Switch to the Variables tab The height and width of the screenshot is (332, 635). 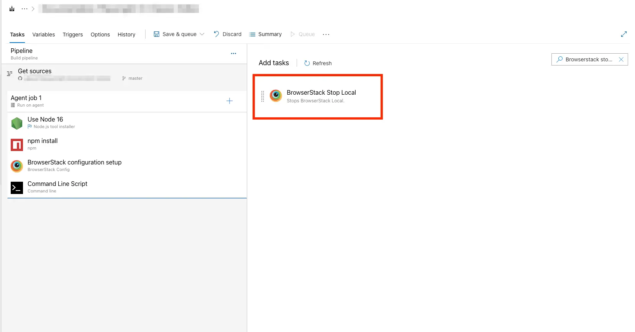coord(44,35)
